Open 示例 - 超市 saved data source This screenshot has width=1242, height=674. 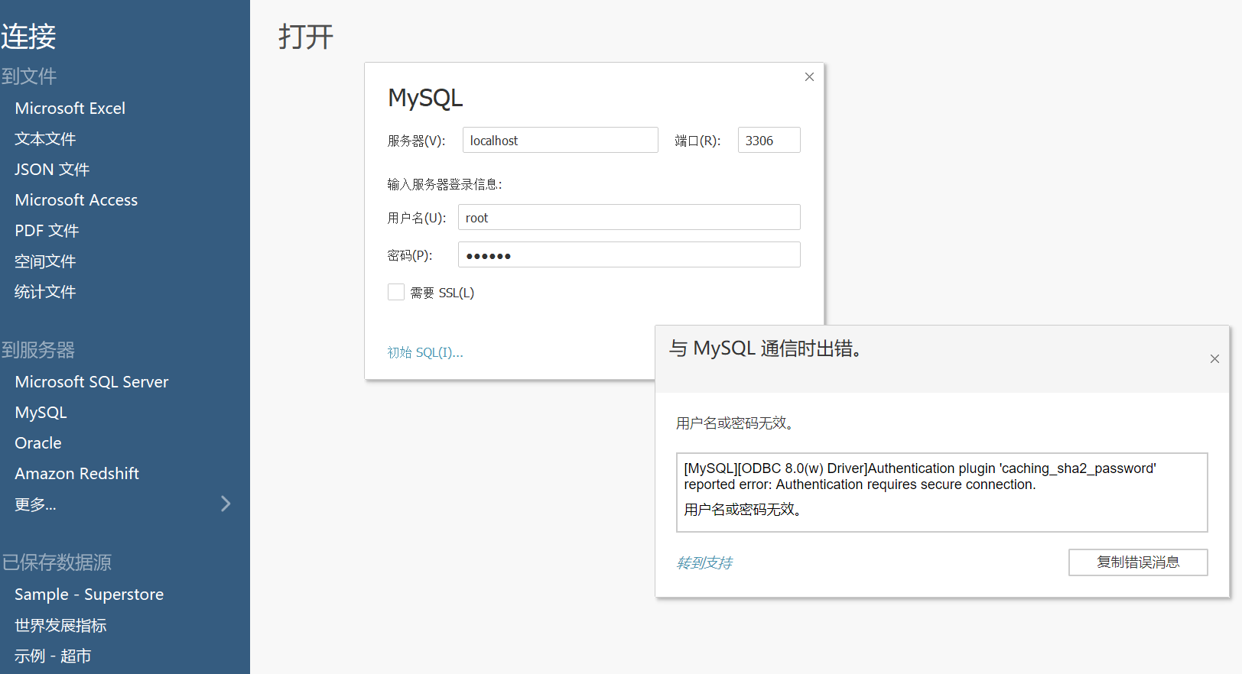click(53, 656)
